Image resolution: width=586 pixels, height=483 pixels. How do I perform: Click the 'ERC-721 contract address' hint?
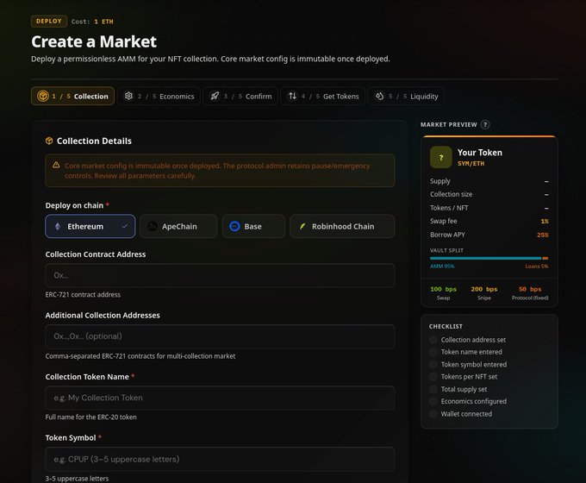83,295
